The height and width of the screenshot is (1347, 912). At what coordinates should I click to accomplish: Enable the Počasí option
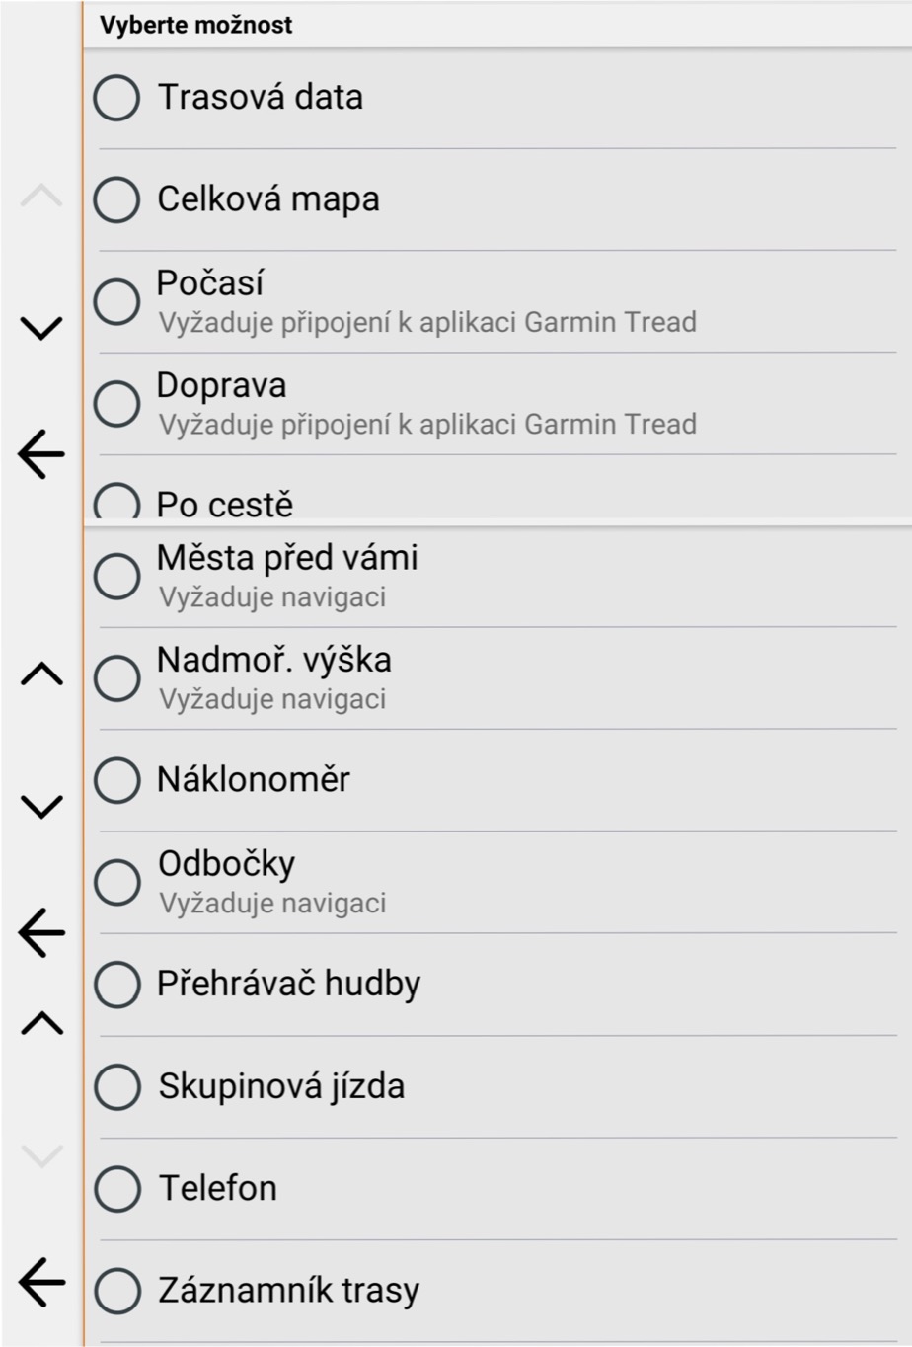pos(115,300)
